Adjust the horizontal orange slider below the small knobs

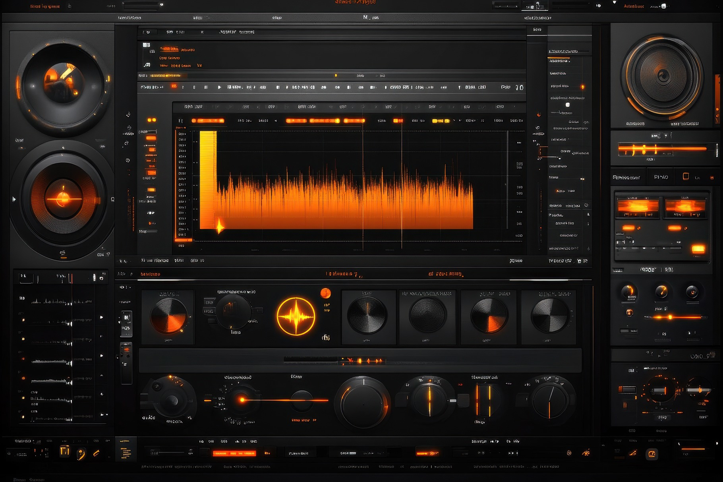670,317
